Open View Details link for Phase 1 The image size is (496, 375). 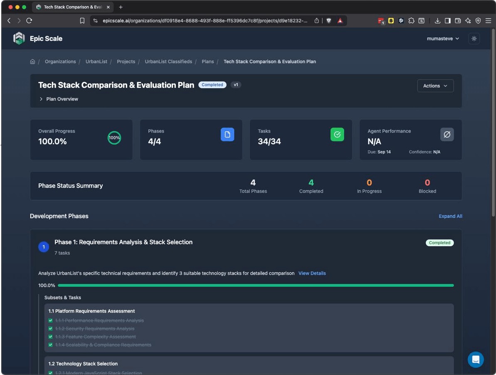click(312, 273)
